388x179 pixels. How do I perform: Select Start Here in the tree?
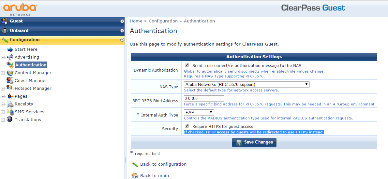26,49
